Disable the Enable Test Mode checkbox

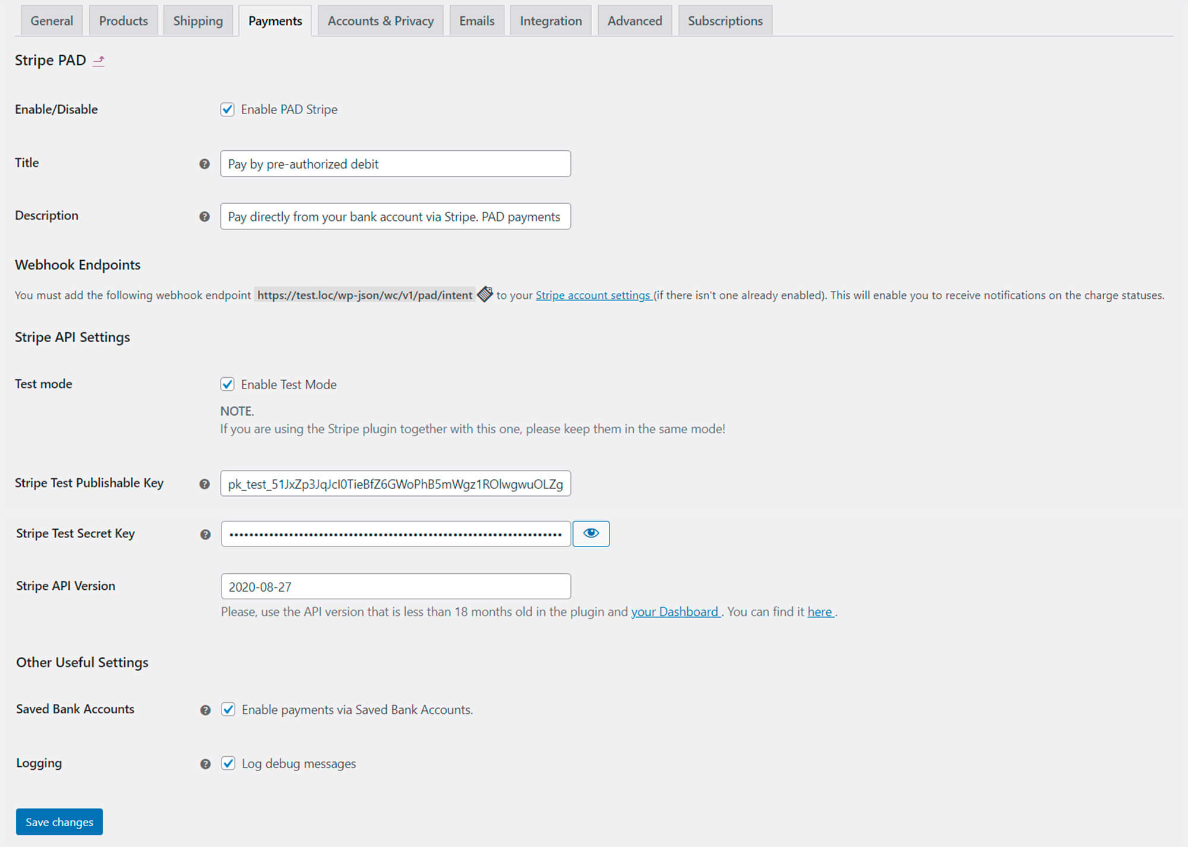pos(228,384)
